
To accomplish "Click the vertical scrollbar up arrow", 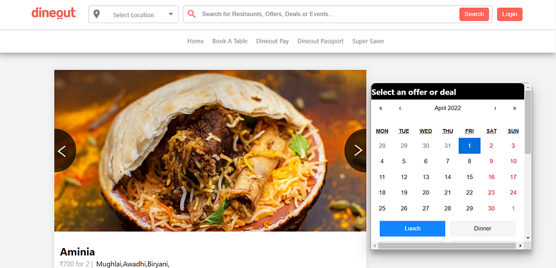I will pos(528,87).
